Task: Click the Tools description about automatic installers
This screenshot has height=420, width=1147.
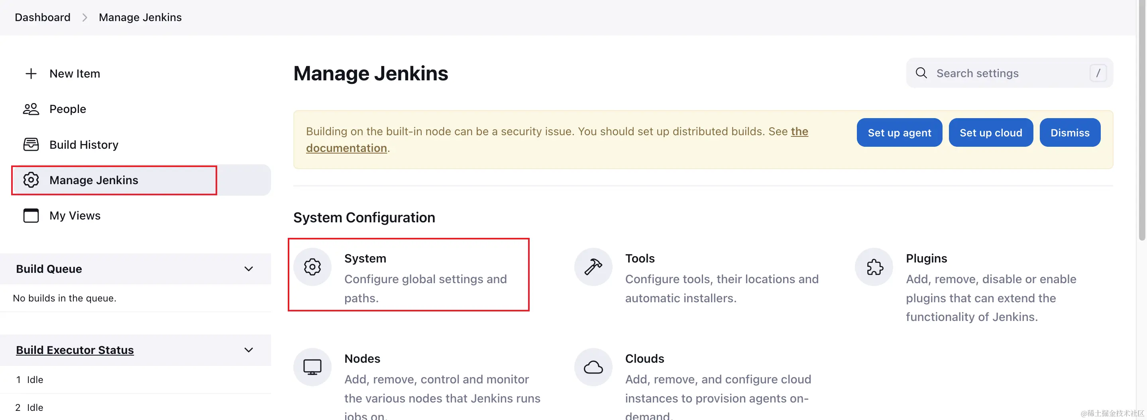Action: (722, 288)
